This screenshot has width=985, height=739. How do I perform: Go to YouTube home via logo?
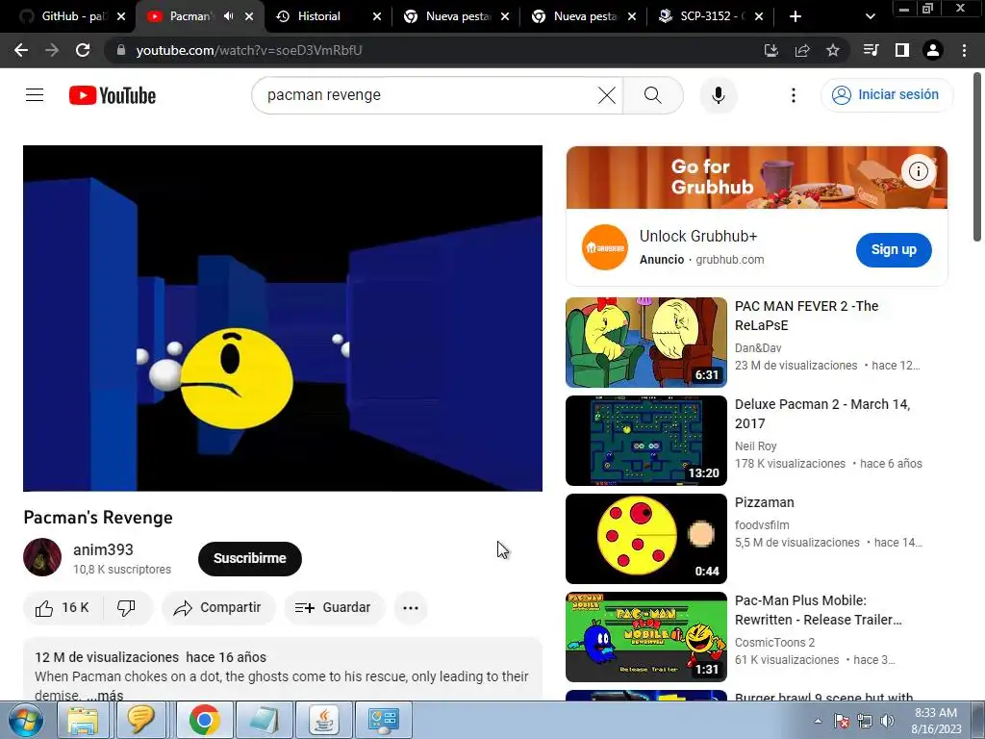113,95
